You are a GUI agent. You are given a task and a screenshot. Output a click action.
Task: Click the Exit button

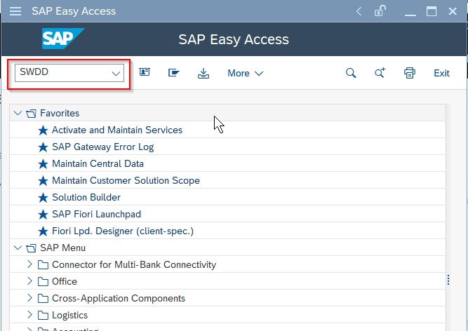point(441,73)
